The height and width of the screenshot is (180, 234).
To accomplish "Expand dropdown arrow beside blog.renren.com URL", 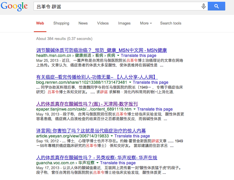I will click(130, 82).
